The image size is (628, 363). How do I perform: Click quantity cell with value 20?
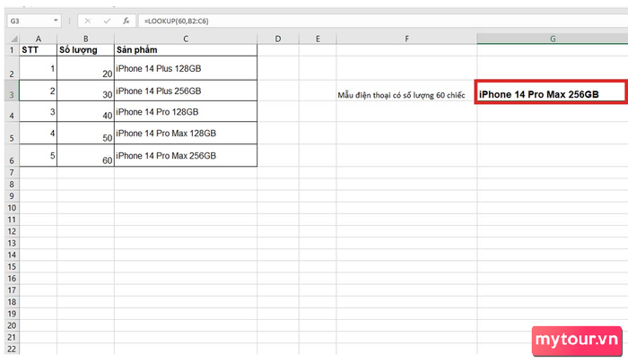coord(86,68)
